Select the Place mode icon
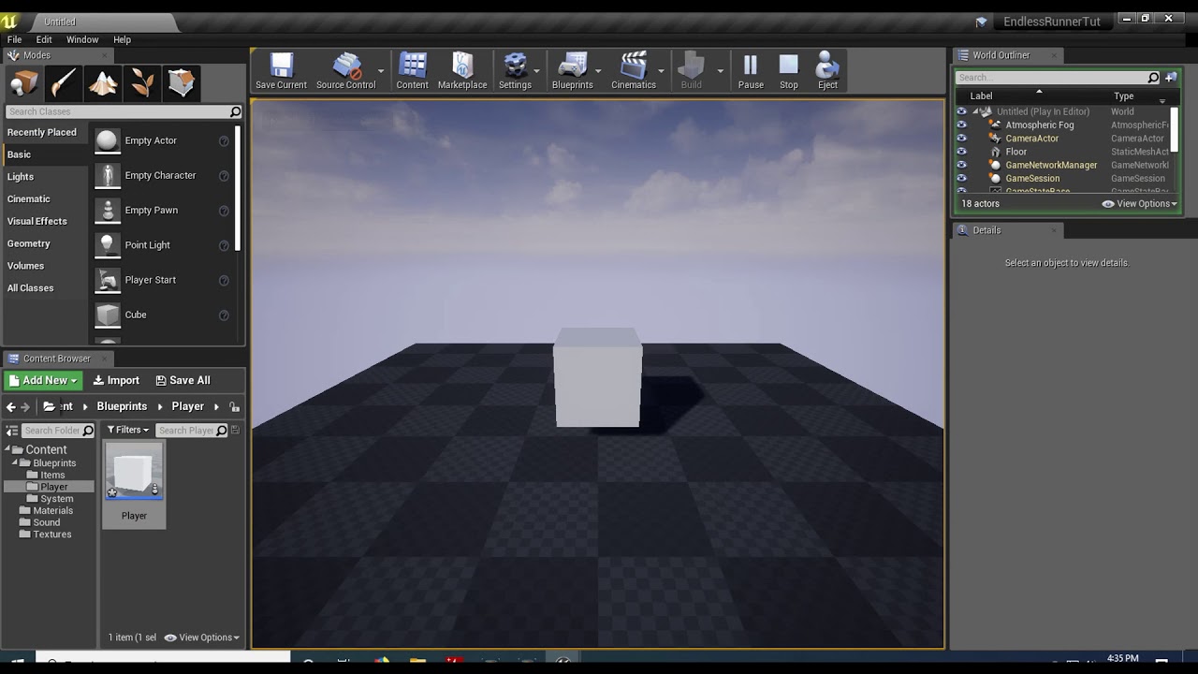The width and height of the screenshot is (1198, 674). [24, 83]
